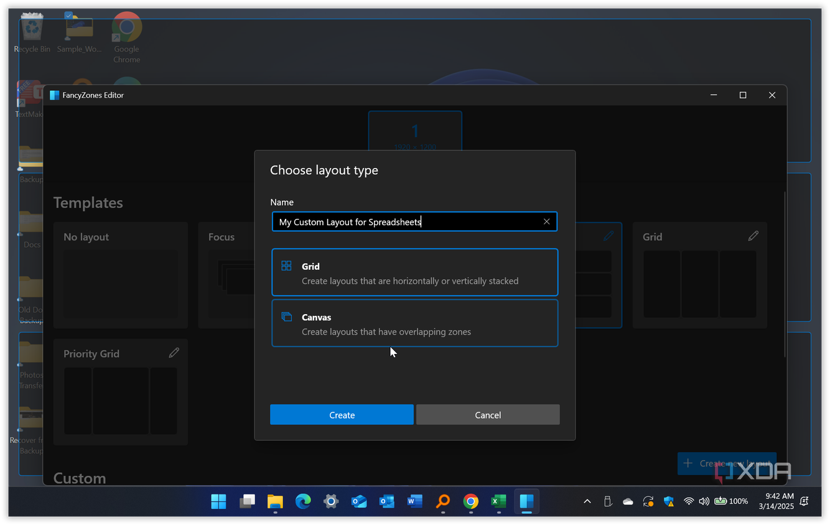Open Google Chrome desktop shortcut
The image size is (830, 525).
tap(127, 37)
